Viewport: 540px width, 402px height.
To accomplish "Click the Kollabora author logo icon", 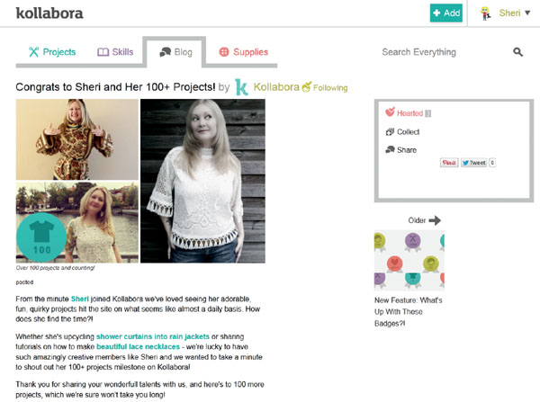I will (242, 87).
